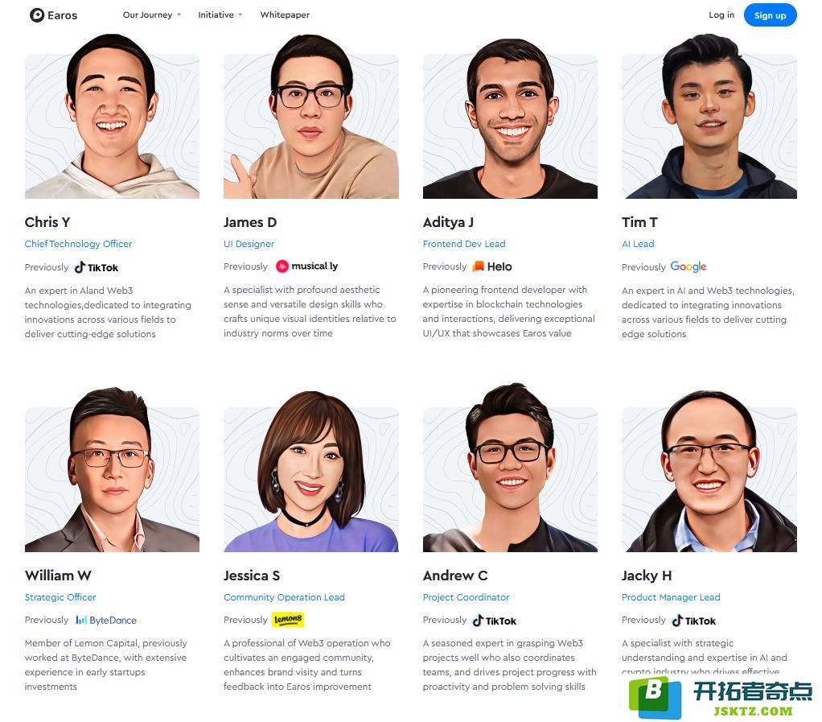Expand the Initiative dropdown arrow

coord(240,14)
